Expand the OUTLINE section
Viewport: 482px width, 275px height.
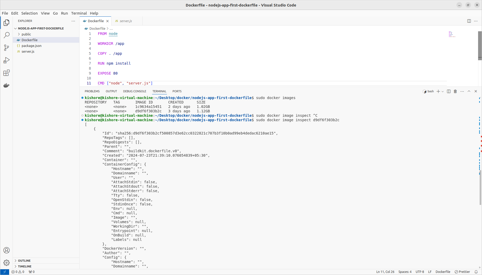pyautogui.click(x=24, y=261)
